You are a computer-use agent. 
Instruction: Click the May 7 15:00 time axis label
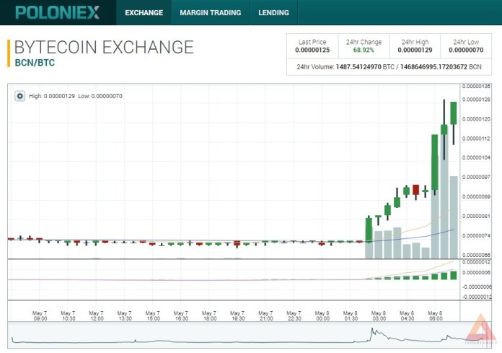click(153, 316)
